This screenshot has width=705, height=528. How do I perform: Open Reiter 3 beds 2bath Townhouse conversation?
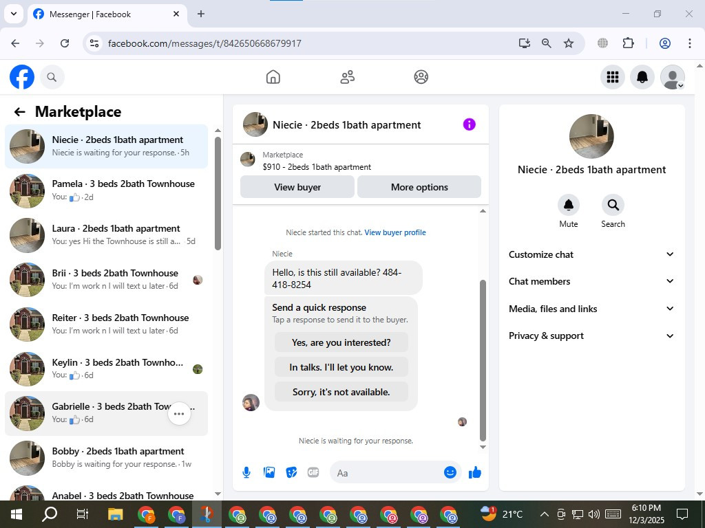pos(107,324)
